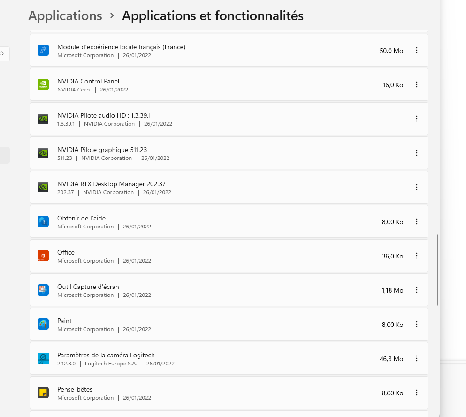
Task: Click the Office app icon
Action: [43, 256]
